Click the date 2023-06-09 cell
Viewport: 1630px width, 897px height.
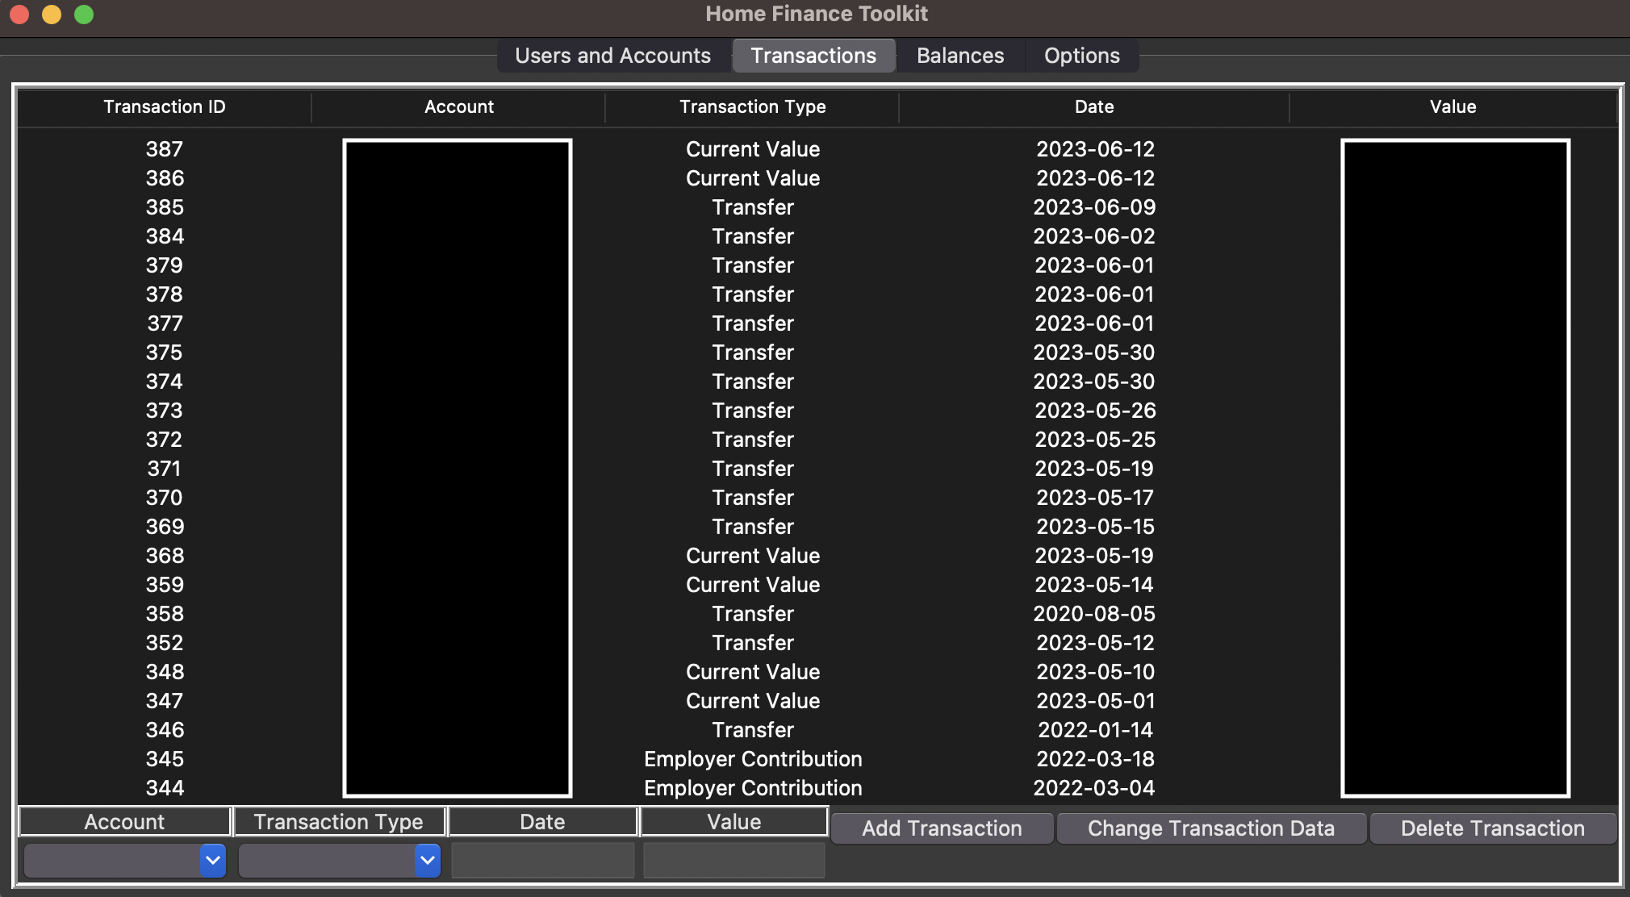tap(1094, 207)
